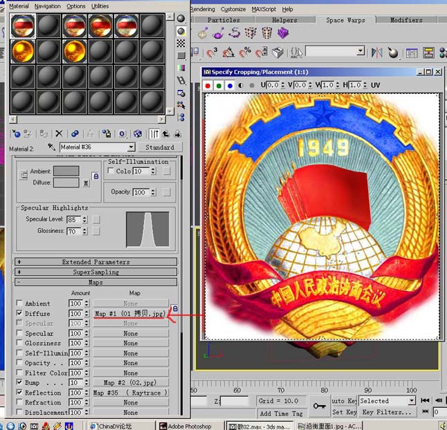Screen dimensions: 447x430
Task: Check the Glossiness map checkbox
Action: [x=19, y=343]
